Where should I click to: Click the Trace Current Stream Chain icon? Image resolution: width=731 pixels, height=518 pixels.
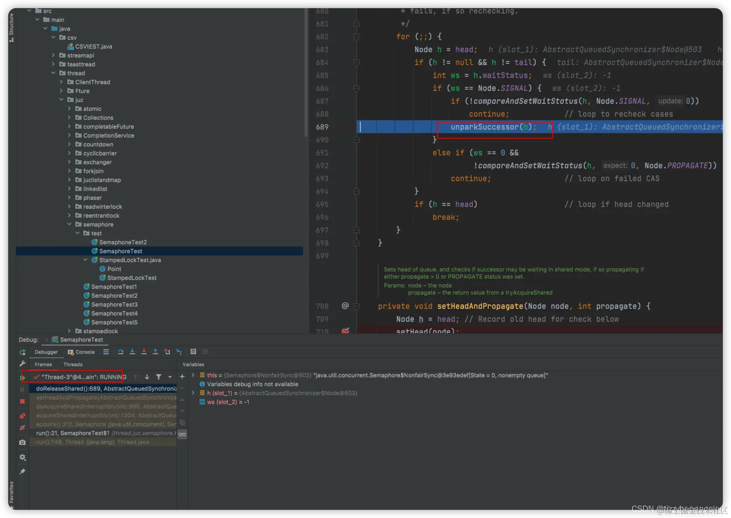coord(205,352)
